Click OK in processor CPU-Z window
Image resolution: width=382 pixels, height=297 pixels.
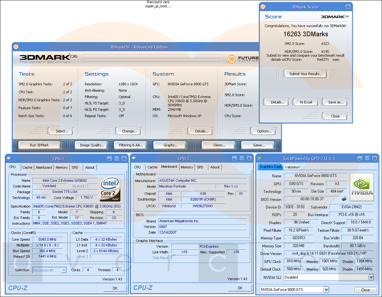(x=115, y=288)
